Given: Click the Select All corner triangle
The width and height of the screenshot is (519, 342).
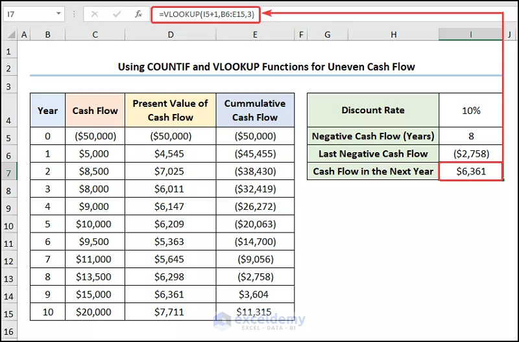Looking at the screenshot, I should coord(10,34).
